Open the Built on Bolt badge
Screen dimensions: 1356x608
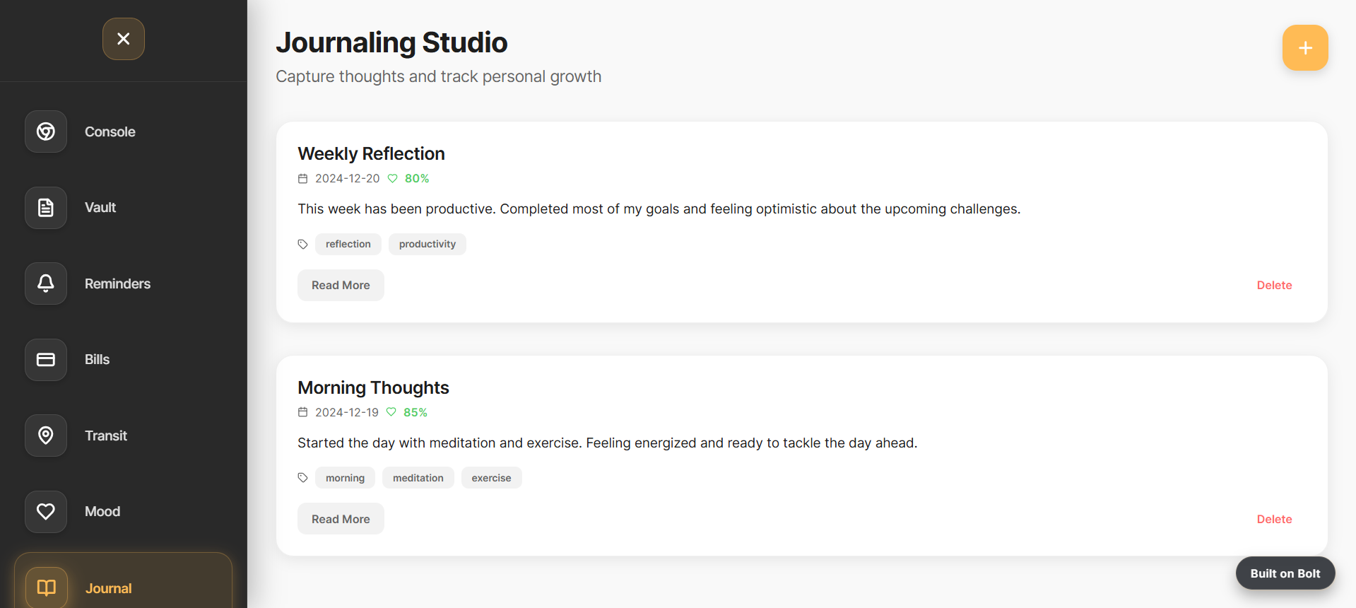click(1285, 573)
